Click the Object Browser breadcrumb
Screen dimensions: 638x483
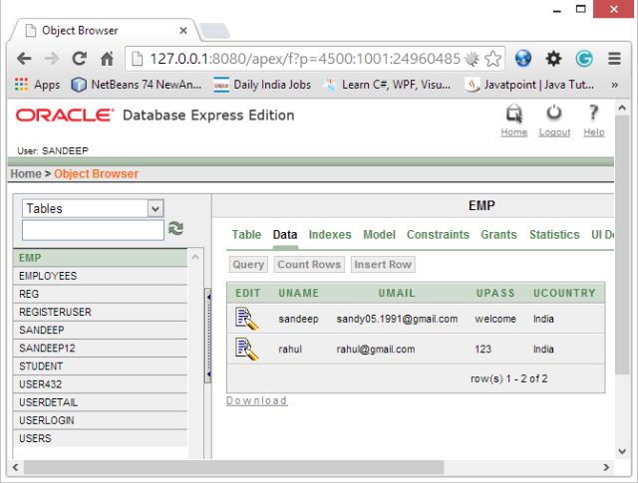[97, 174]
